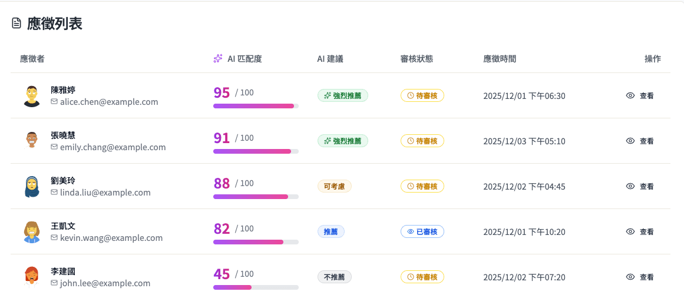Click mail icon before alice.chen@example.com
Screen dimensions: 684x308
pos(55,102)
